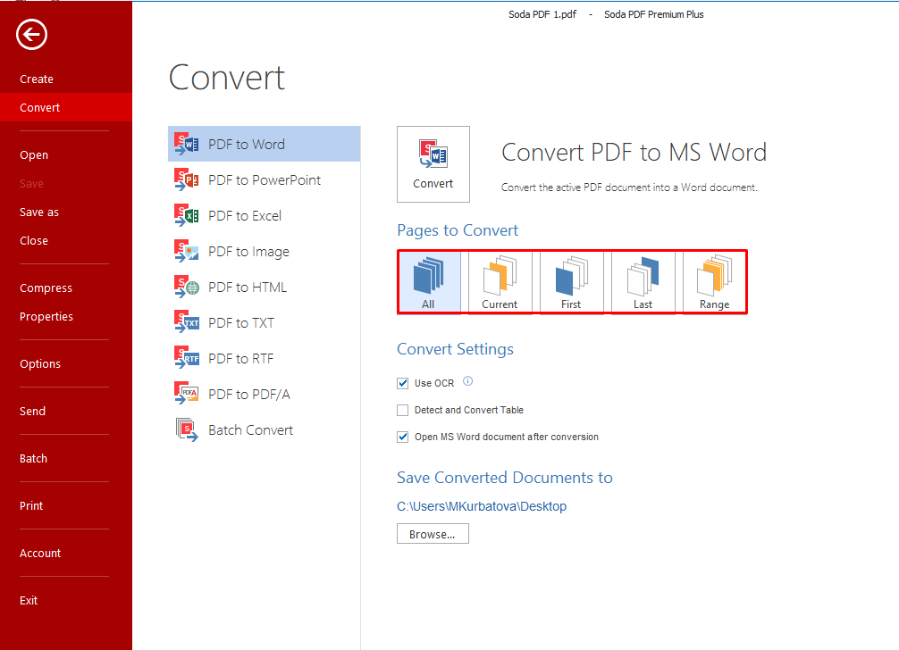The width and height of the screenshot is (899, 650).
Task: Open Print in the sidebar
Action: tap(31, 505)
